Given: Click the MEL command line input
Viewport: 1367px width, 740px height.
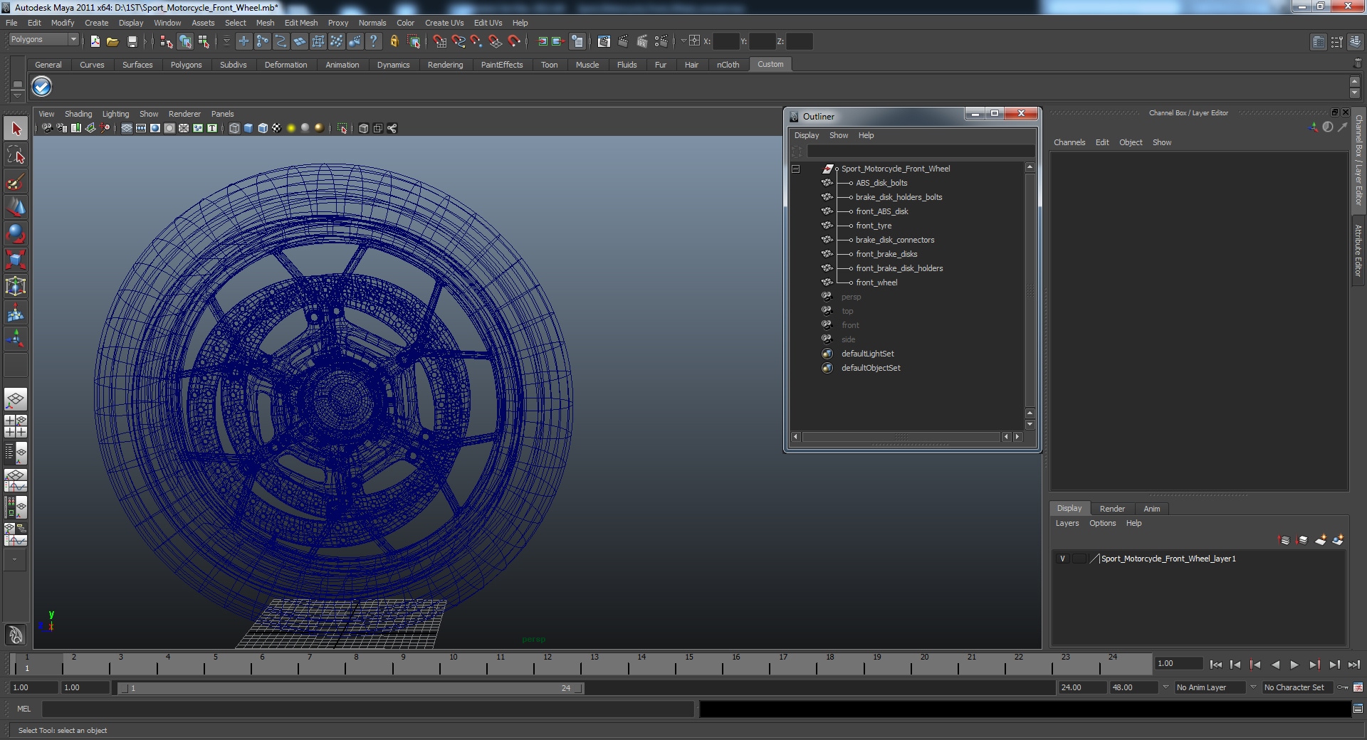Looking at the screenshot, I should click(x=367, y=709).
